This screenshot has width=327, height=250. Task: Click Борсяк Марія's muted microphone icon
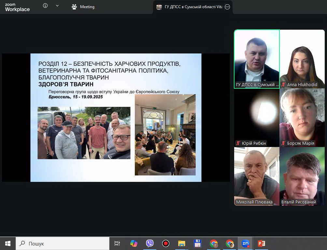[x=283, y=143]
